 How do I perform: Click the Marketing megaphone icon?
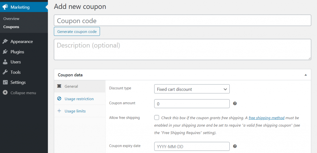coord(5,7)
